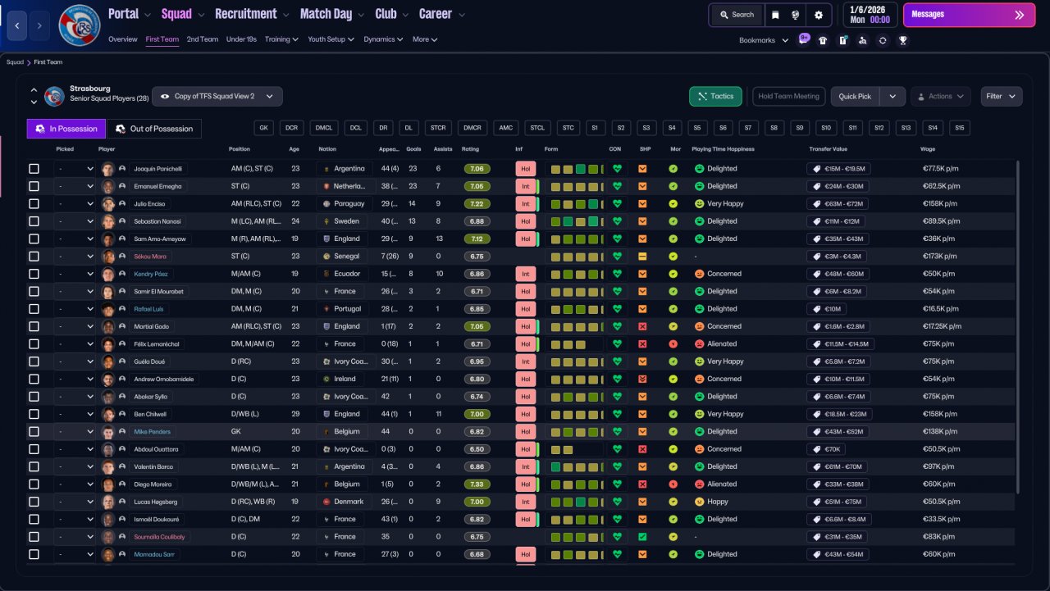Click Félix Lemaréchal's red morale icon

(673, 343)
